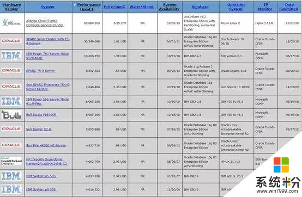This screenshot has height=197, width=302.
Task: Click the Bull vendor logo
Action: (x=11, y=115)
